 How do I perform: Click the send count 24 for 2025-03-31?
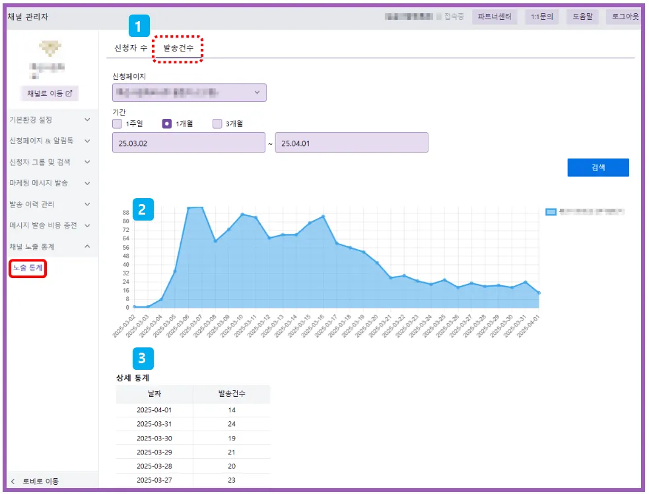pos(232,424)
